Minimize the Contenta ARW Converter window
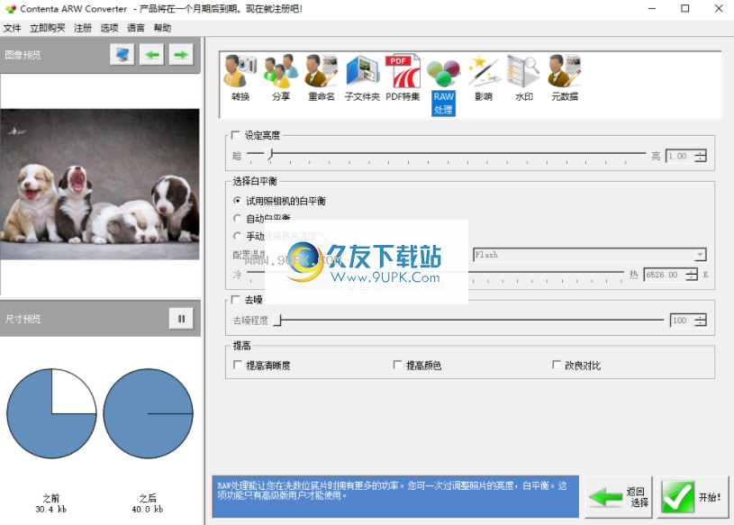 (652, 8)
